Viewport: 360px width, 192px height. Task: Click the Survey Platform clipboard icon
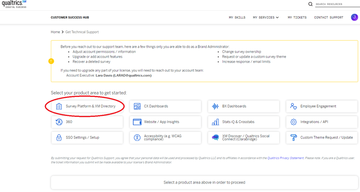click(x=59, y=107)
